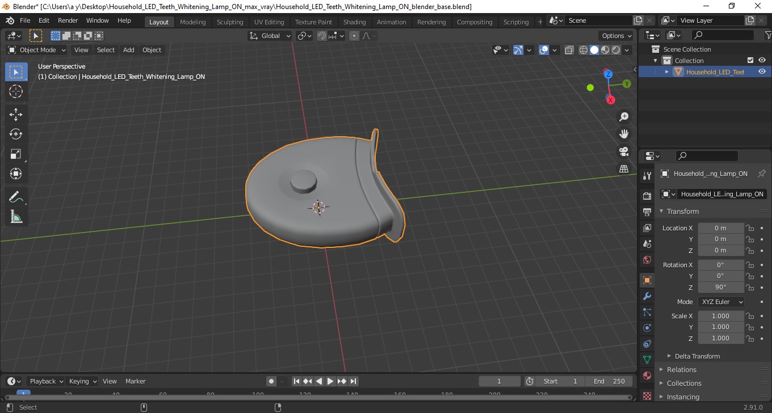This screenshot has width=772, height=413.
Task: Switch to wireframe viewport shading
Action: (x=584, y=50)
